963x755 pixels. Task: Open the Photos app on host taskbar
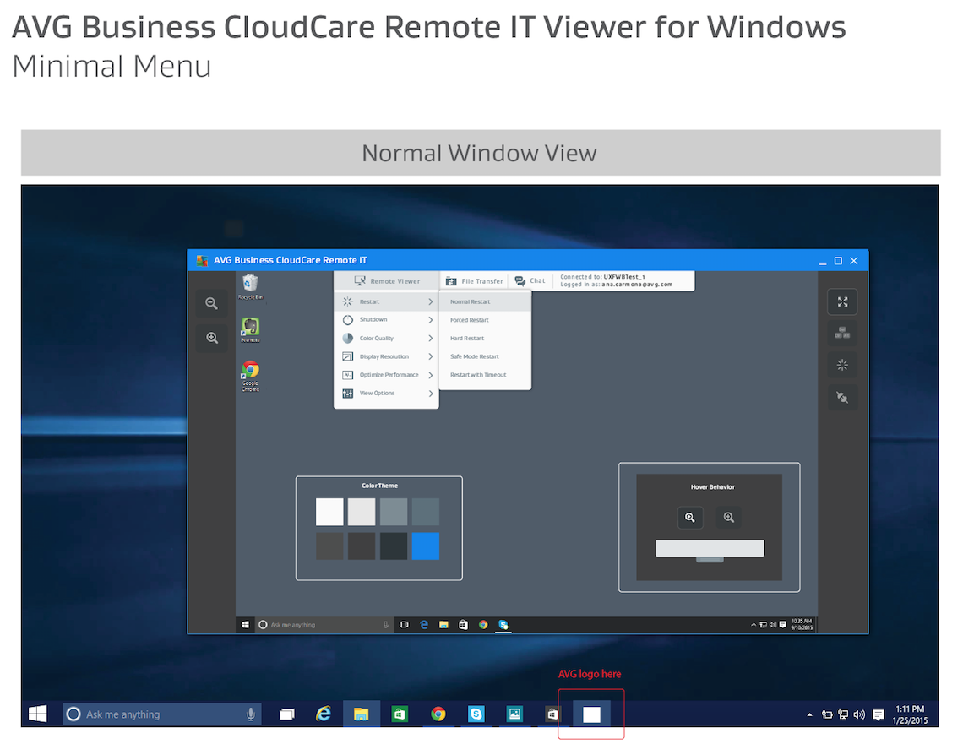click(x=514, y=714)
